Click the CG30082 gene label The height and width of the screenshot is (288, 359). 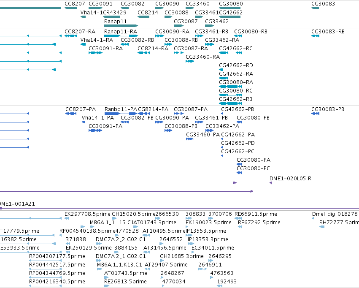(132, 4)
